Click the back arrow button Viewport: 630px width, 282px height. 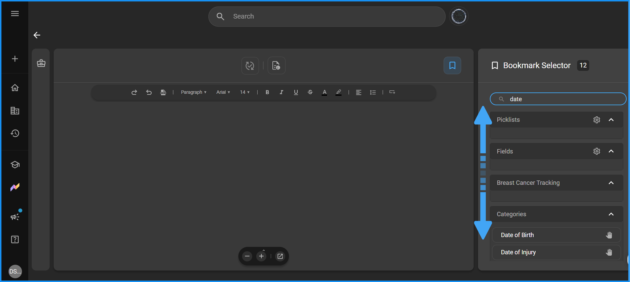pos(37,35)
